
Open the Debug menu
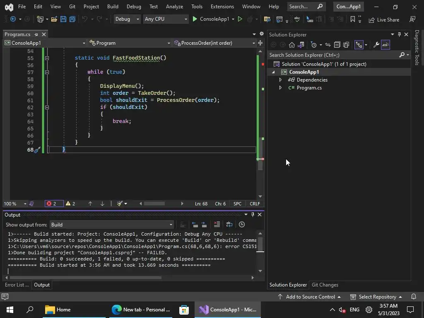(134, 7)
